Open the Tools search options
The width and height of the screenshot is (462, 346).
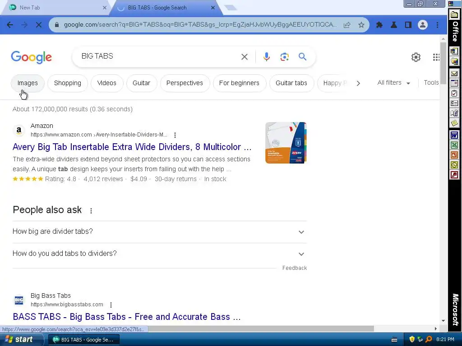[x=431, y=83]
